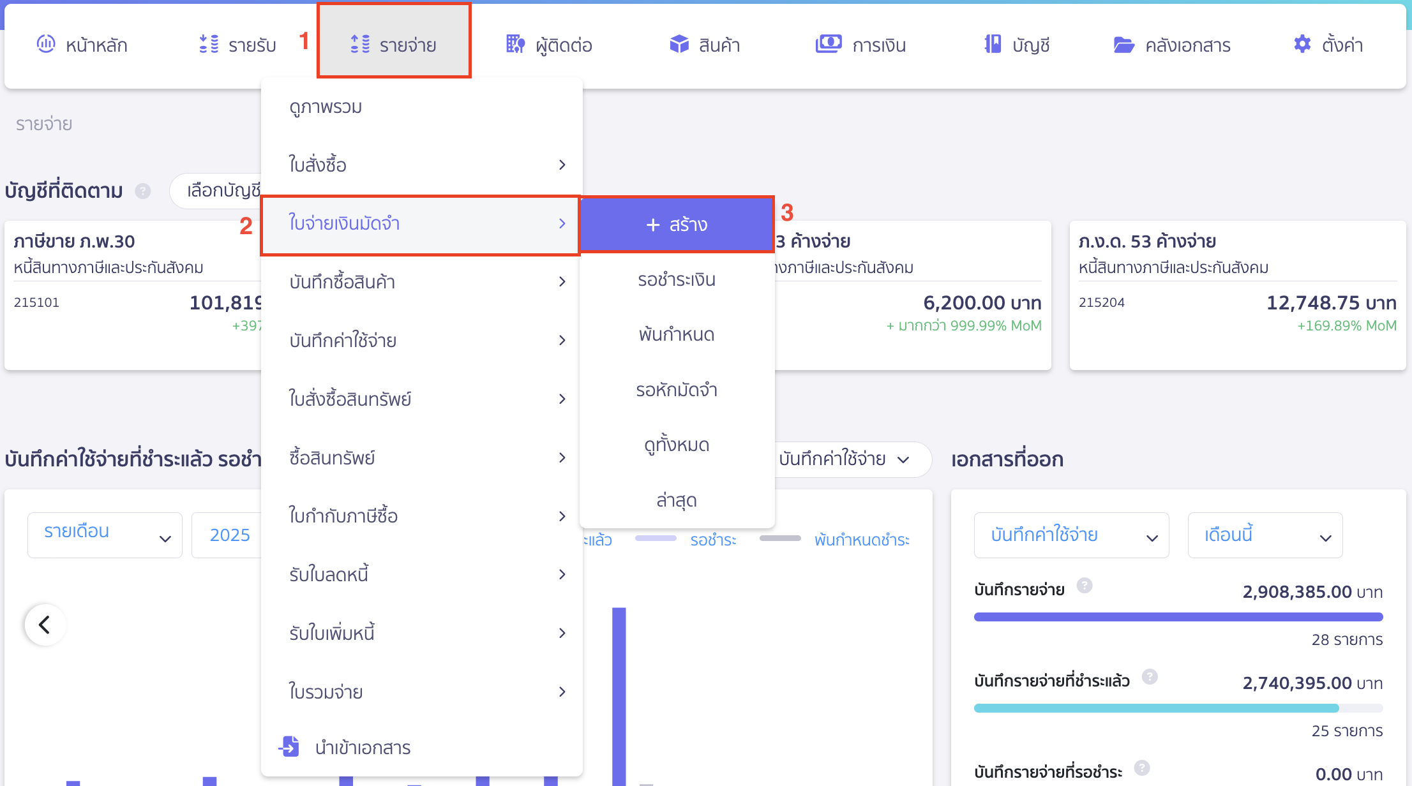Expand the บันทึกซื้อสินค้า submenu
Image resolution: width=1412 pixels, height=786 pixels.
(x=422, y=281)
